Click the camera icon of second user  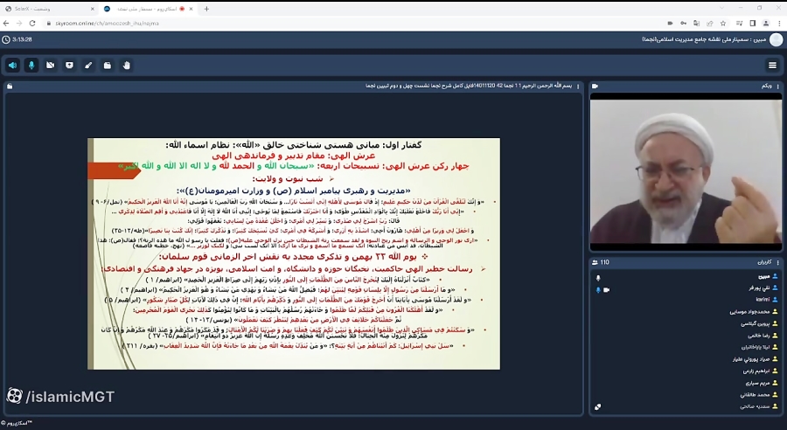606,290
